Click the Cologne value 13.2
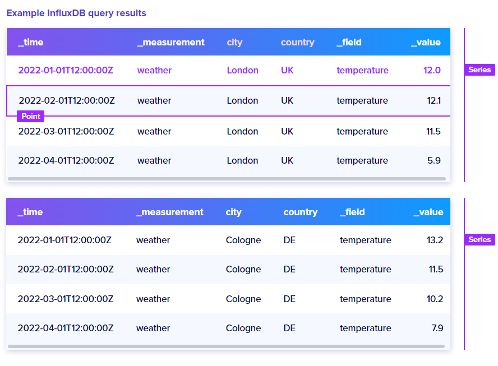 (x=435, y=240)
